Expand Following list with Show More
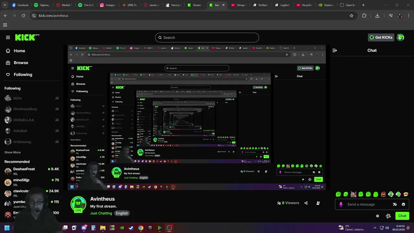The width and height of the screenshot is (414, 233). tap(13, 152)
